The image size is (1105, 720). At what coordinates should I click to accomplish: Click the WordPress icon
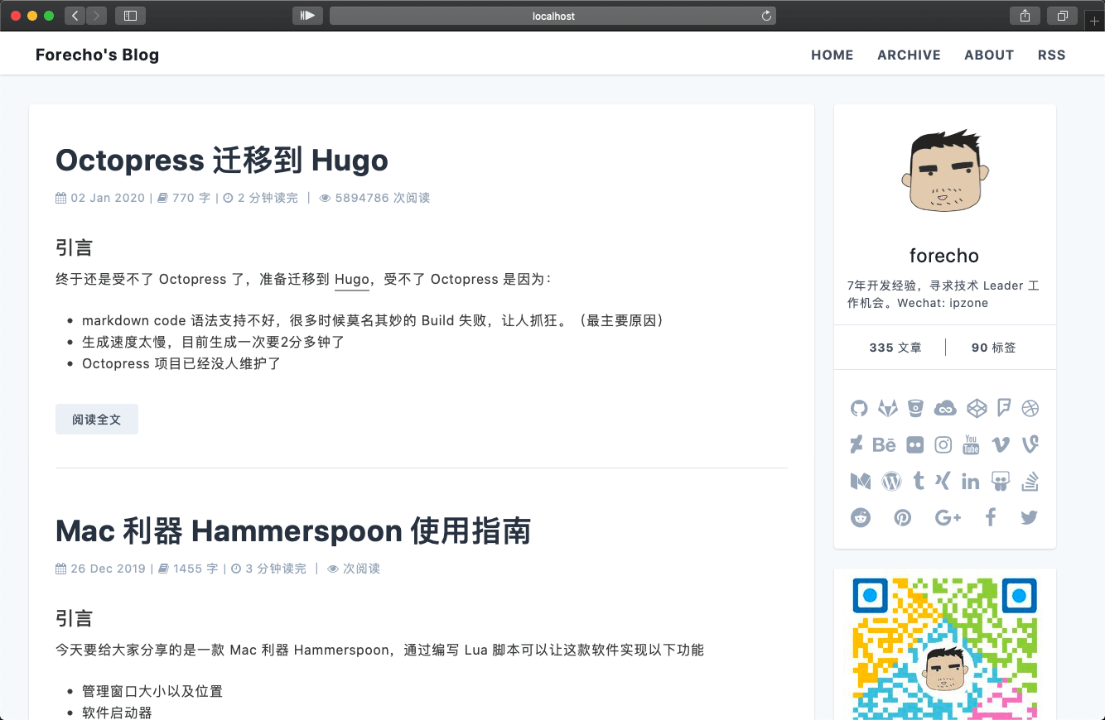point(891,481)
